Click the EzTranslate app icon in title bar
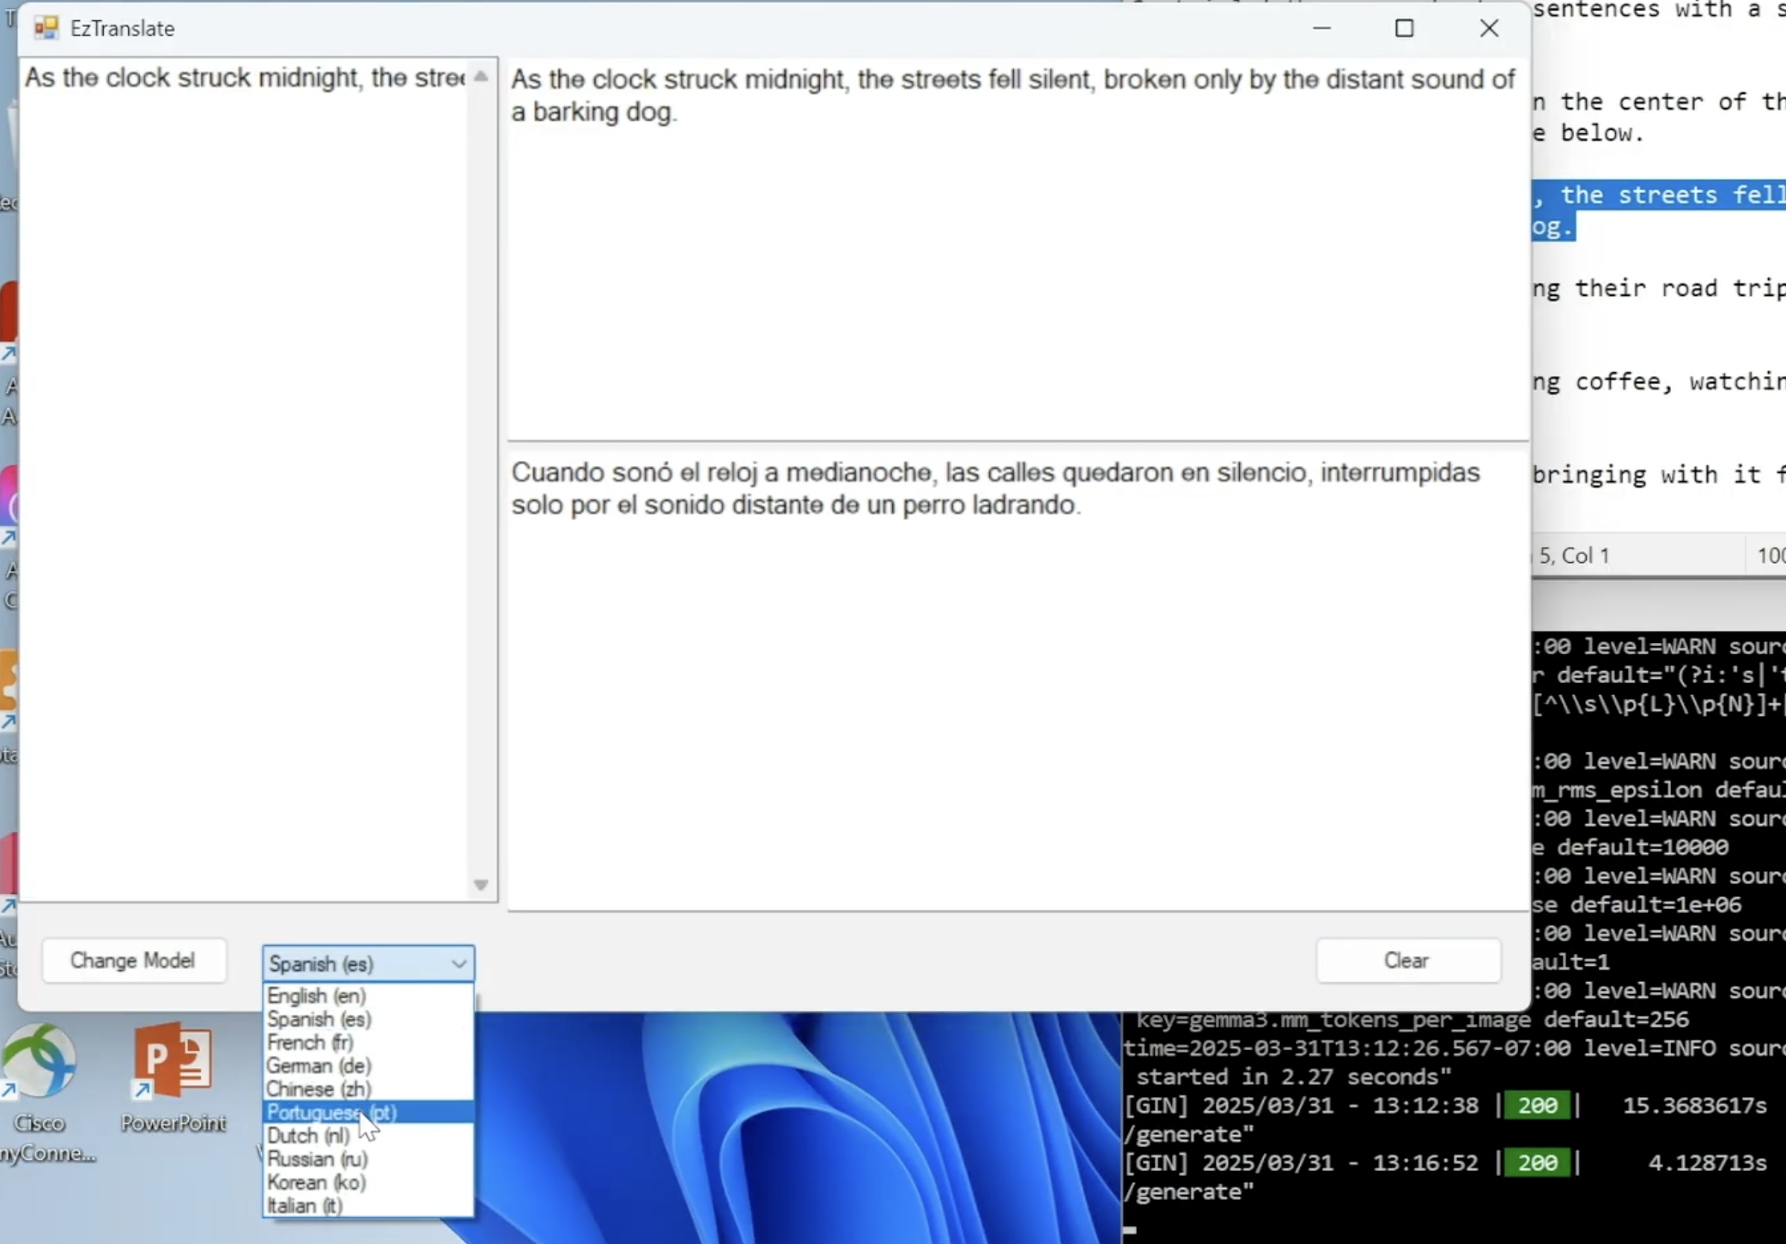1786x1244 pixels. pos(46,29)
